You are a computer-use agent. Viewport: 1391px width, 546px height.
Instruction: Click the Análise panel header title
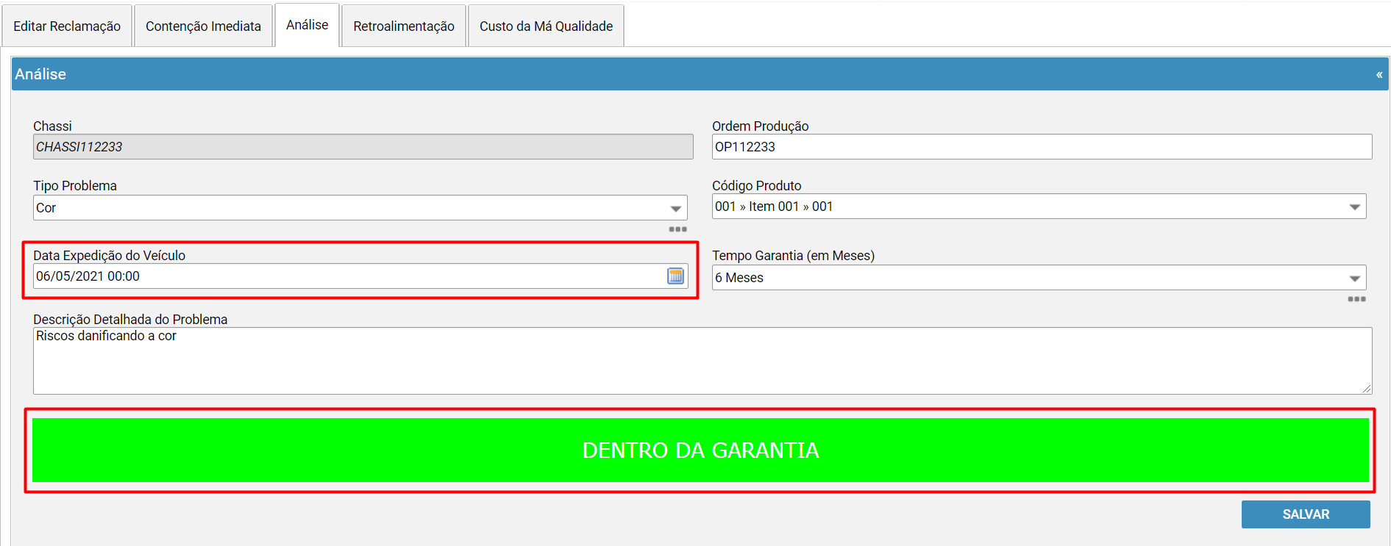tap(40, 74)
